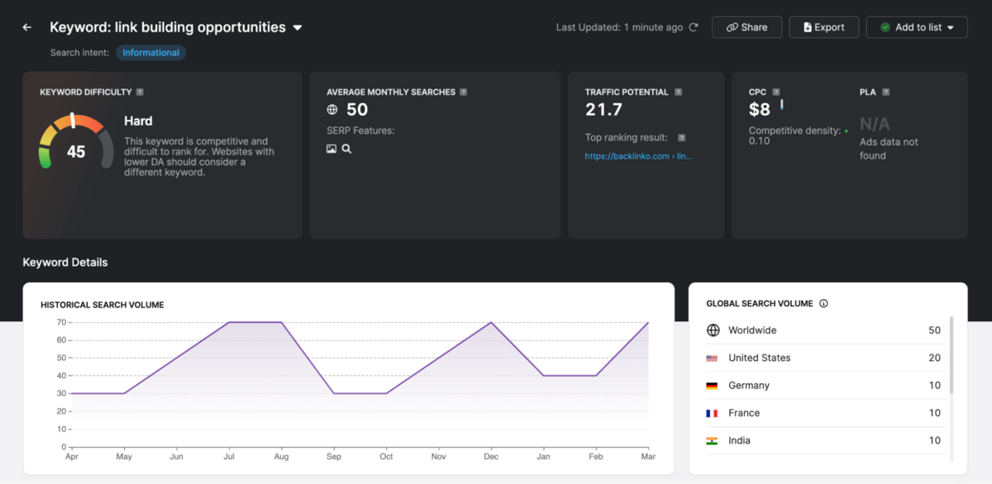The height and width of the screenshot is (484, 992).
Task: Click the CPC help question icon
Action: [776, 93]
